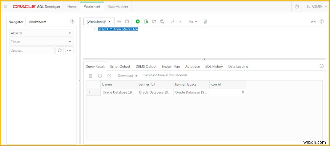330x146 pixels.
Task: Open query result in new window icon
Action: pyautogui.click(x=109, y=76)
